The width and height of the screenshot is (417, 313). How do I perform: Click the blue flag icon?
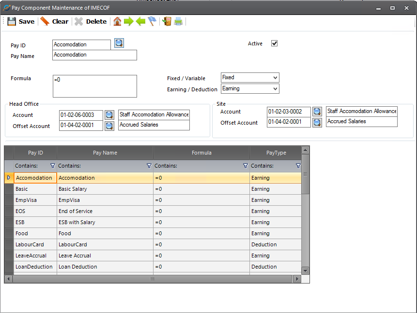click(152, 21)
